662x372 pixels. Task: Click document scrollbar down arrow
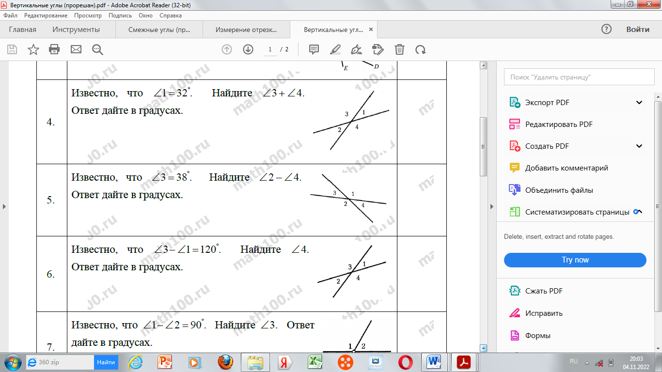pos(483,348)
